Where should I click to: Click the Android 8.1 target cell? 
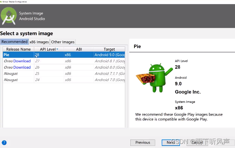pos(109,61)
